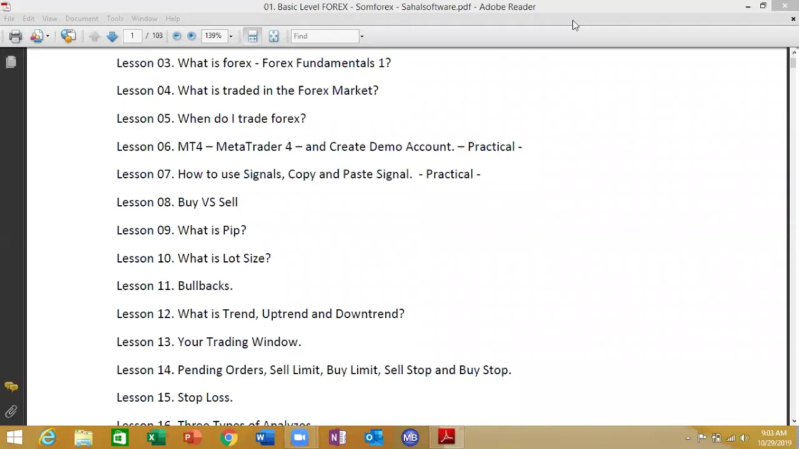
Task: Click the taskbar clock showing 9:03 AM
Action: click(x=775, y=438)
